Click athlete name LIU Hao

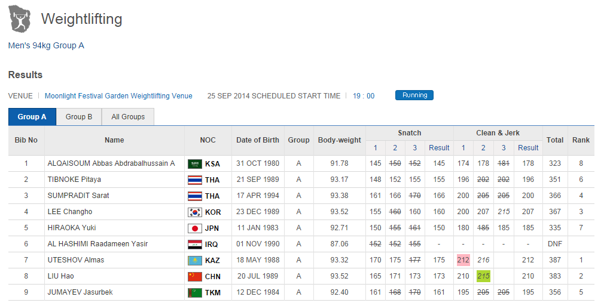coord(61,276)
